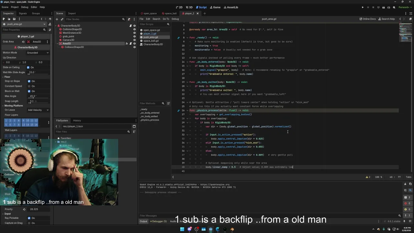
Task: Open the space_ball scene tab
Action: (x=169, y=13)
